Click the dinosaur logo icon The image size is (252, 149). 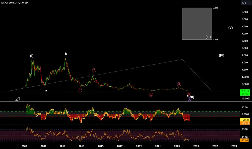(x=18, y=99)
